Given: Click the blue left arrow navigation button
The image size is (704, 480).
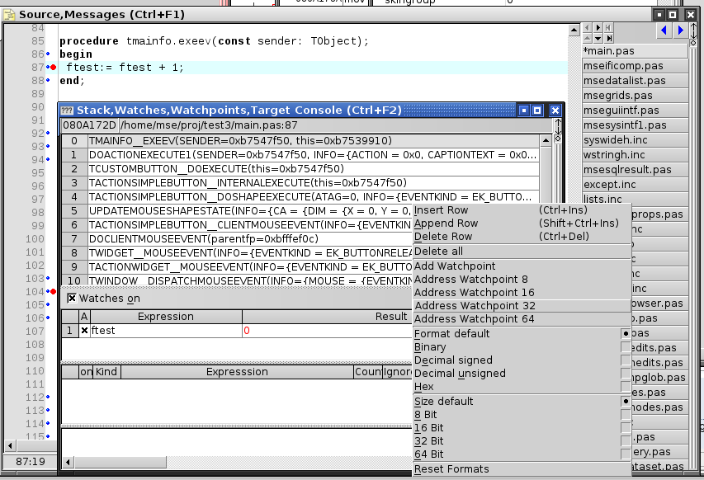Looking at the screenshot, I should pos(665,31).
